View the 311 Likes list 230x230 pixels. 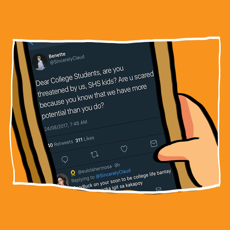pos(85,139)
